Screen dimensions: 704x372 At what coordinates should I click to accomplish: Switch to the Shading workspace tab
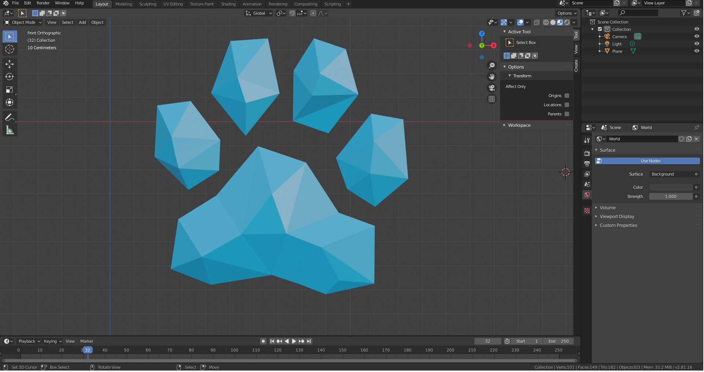[228, 4]
